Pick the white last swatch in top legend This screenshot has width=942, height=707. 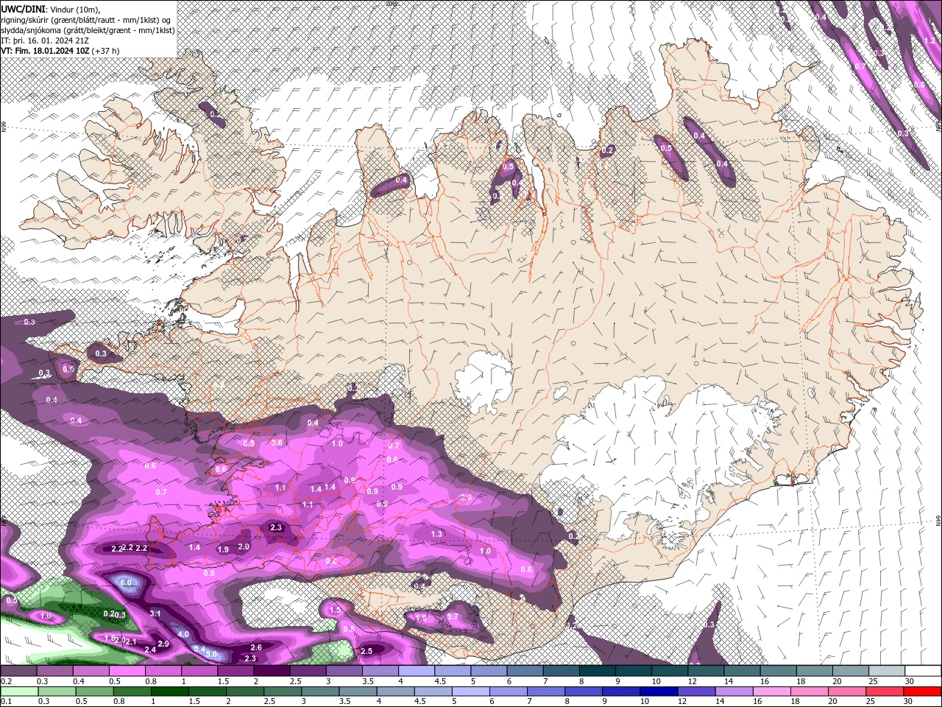pyautogui.click(x=923, y=671)
